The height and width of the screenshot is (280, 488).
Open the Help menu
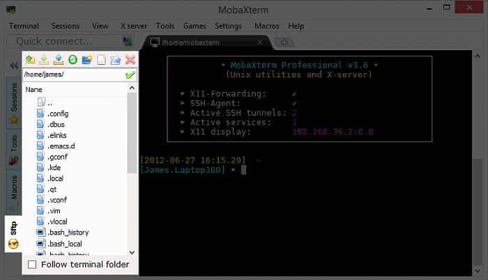tap(296, 26)
